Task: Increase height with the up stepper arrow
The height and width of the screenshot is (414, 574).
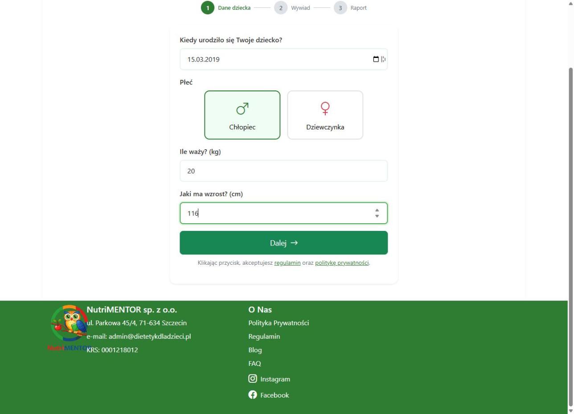Action: 377,210
